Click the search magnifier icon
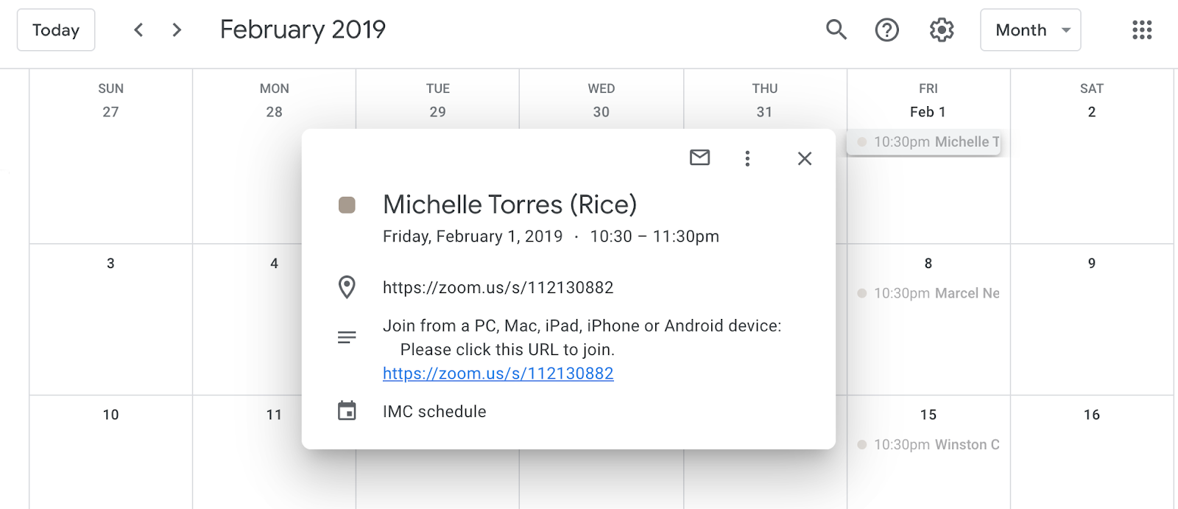Viewport: 1178px width, 509px height. pos(836,29)
